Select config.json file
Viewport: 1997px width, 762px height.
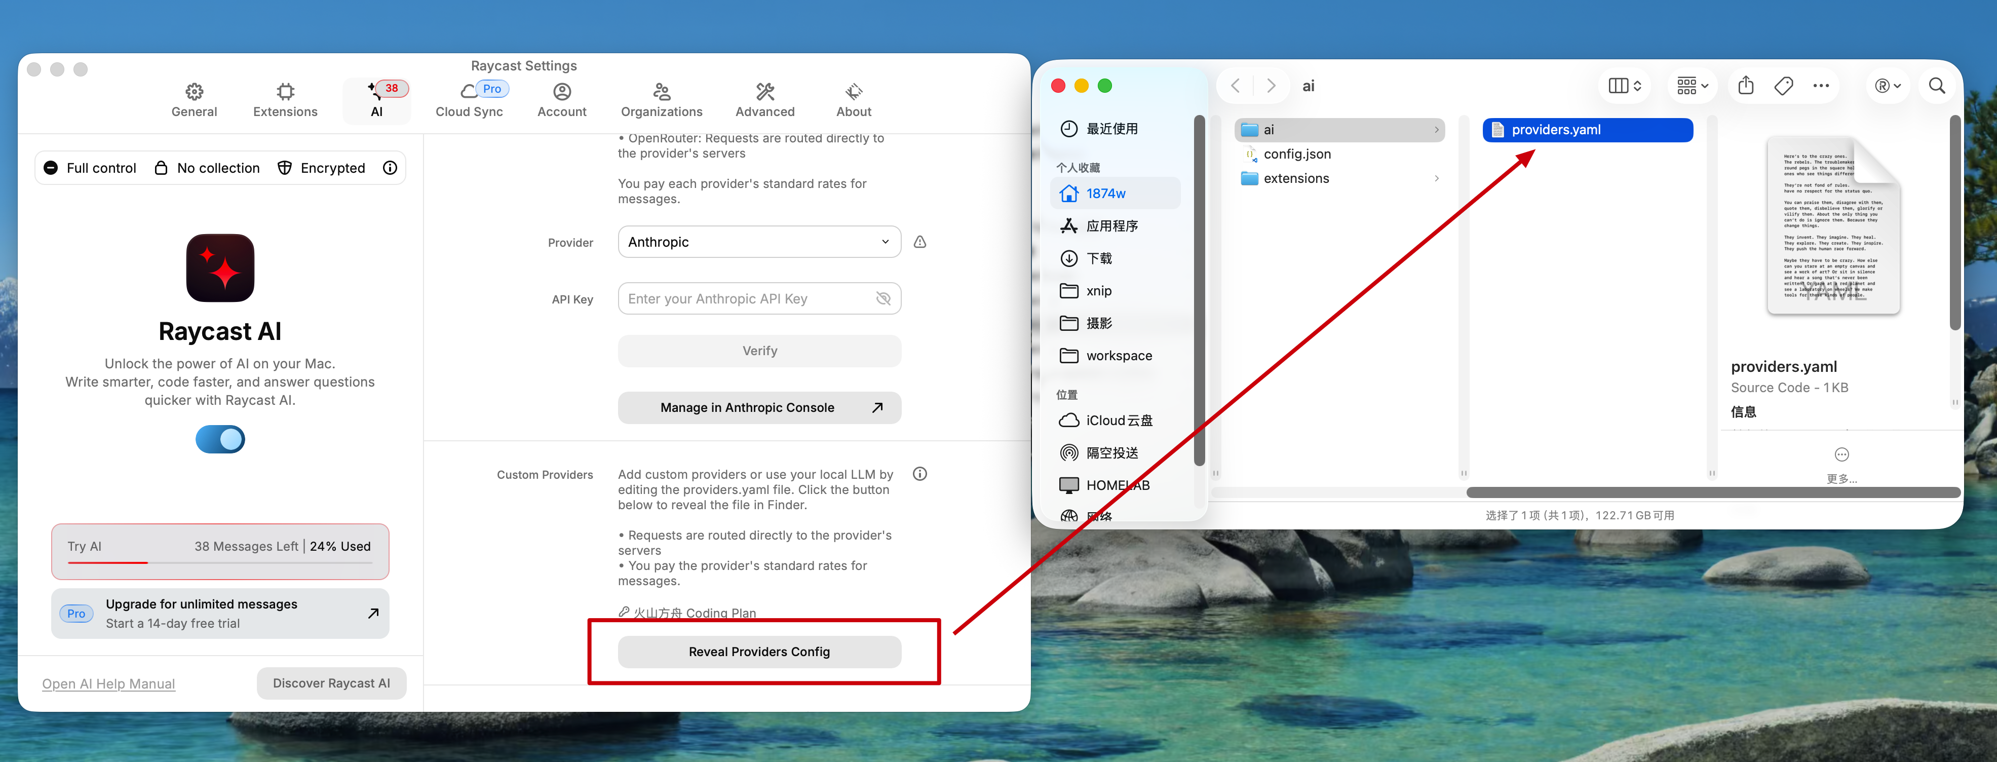1339,154
